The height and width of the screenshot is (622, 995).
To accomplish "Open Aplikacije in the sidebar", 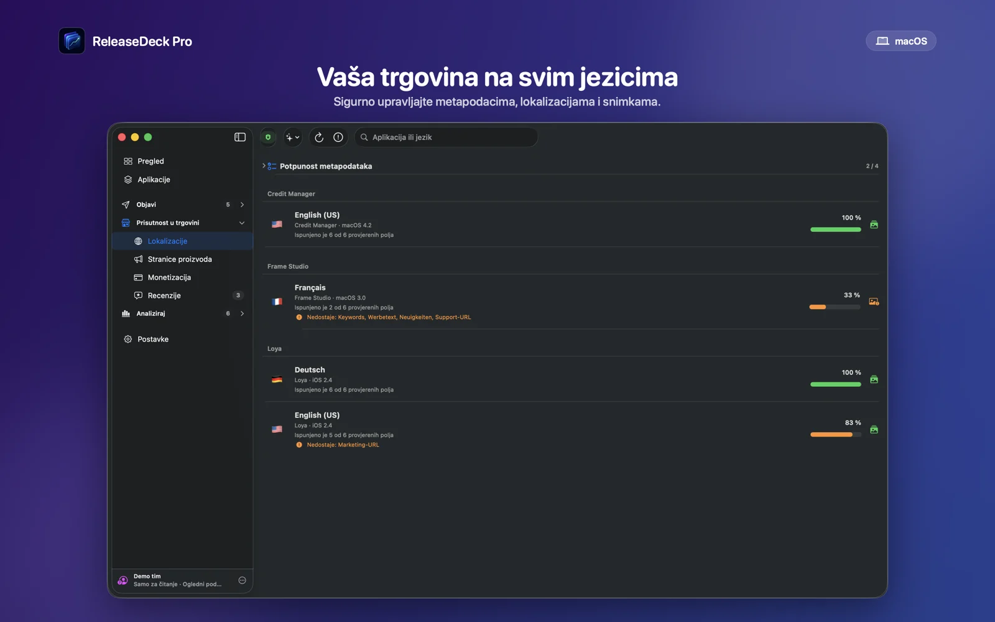I will [x=182, y=180].
